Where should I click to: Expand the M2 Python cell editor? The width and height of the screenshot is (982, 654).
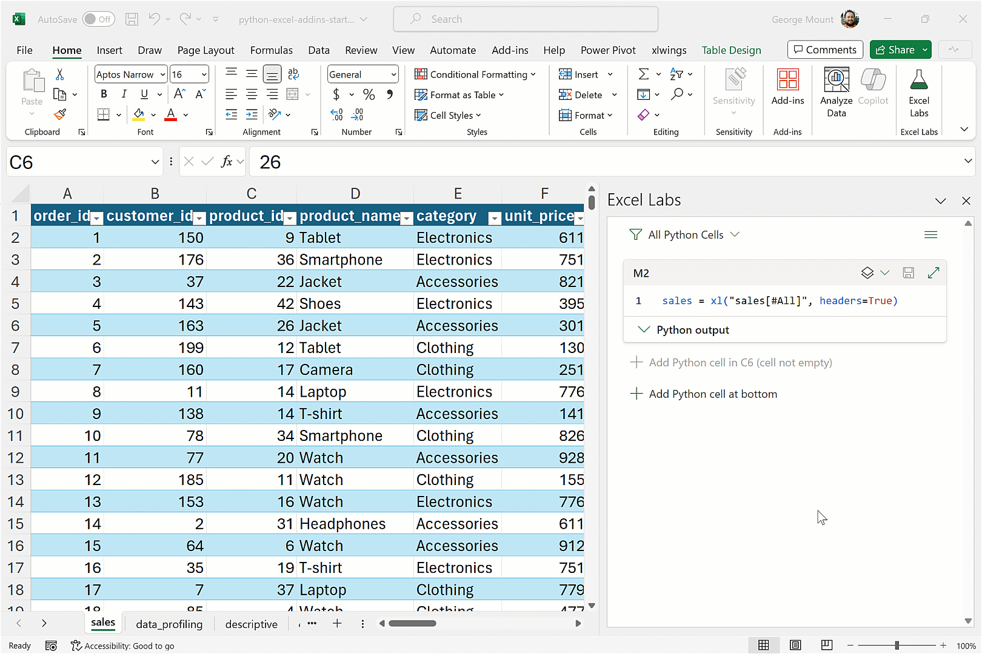click(934, 273)
